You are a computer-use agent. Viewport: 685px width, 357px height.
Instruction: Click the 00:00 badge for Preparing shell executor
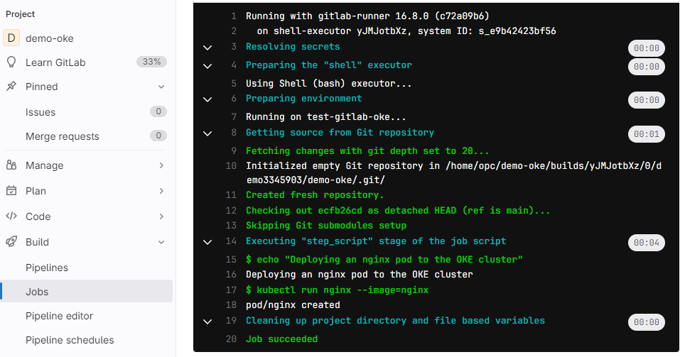[x=647, y=66]
